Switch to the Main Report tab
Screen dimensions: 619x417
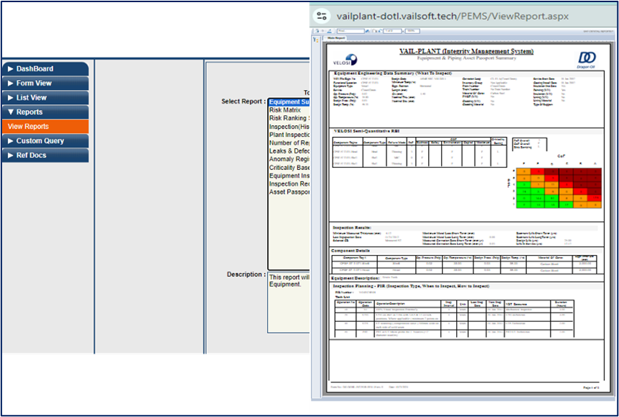(335, 38)
